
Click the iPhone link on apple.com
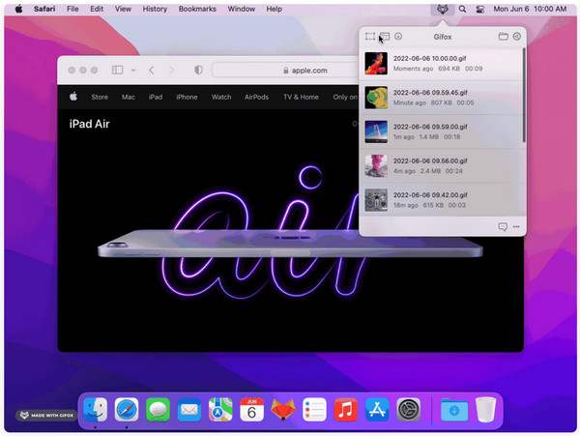187,97
